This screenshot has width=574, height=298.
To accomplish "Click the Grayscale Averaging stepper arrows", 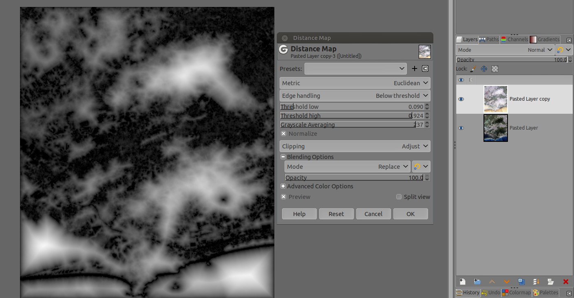I will (x=427, y=125).
